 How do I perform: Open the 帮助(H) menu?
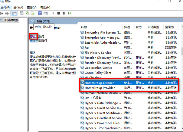click(45, 7)
